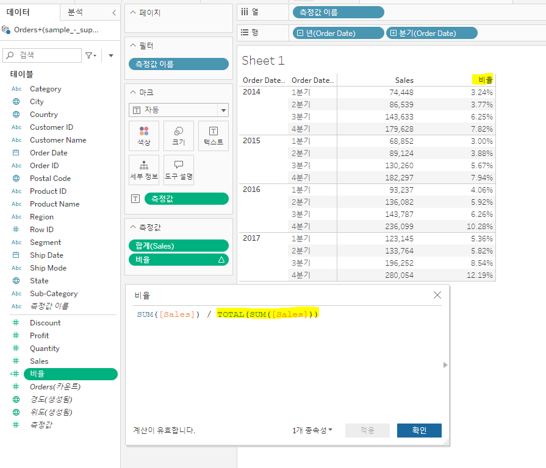
Task: Open the 1개 종속성 dropdown
Action: click(312, 430)
